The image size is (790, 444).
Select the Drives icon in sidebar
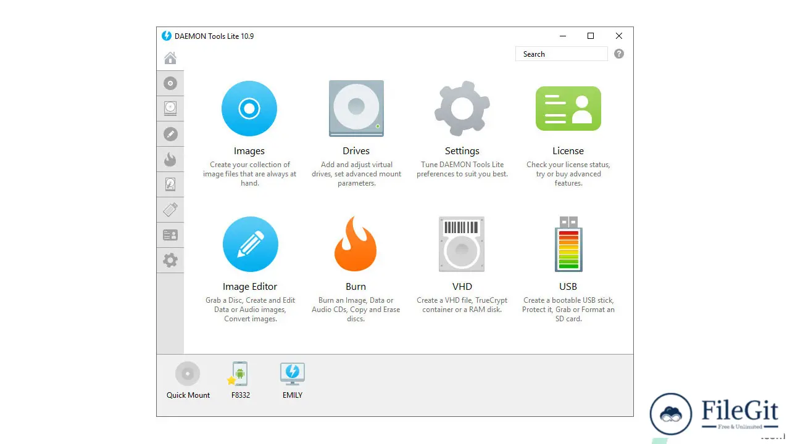pos(170,109)
